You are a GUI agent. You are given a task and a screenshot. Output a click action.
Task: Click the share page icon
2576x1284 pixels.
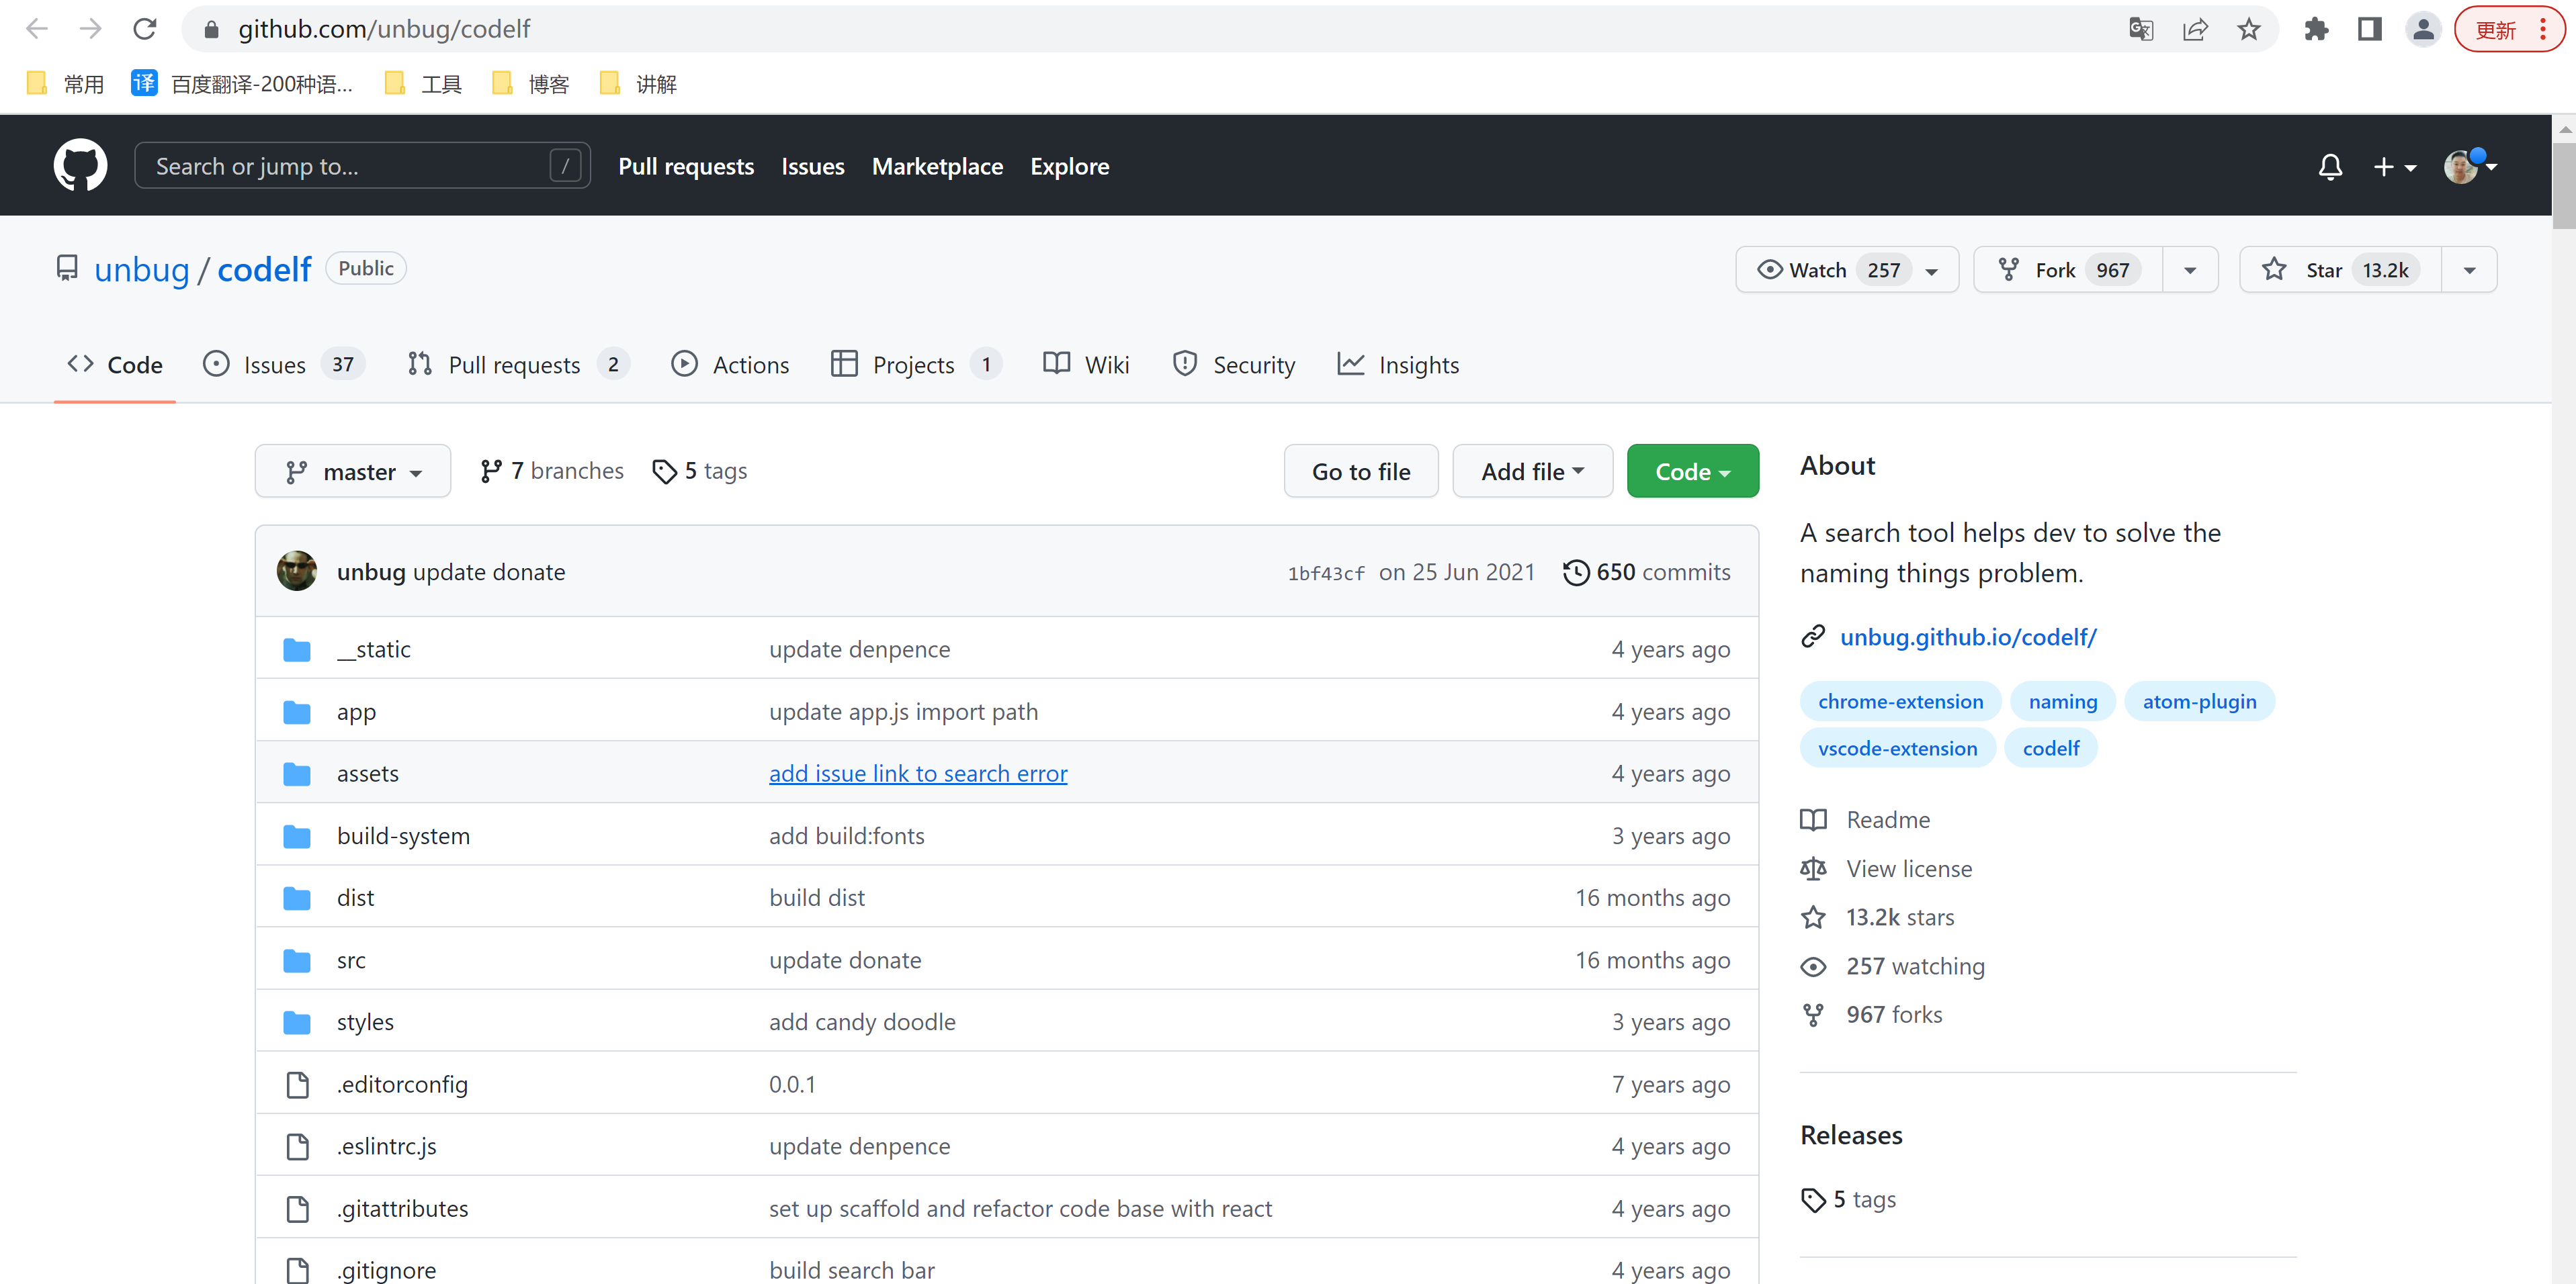point(2195,29)
